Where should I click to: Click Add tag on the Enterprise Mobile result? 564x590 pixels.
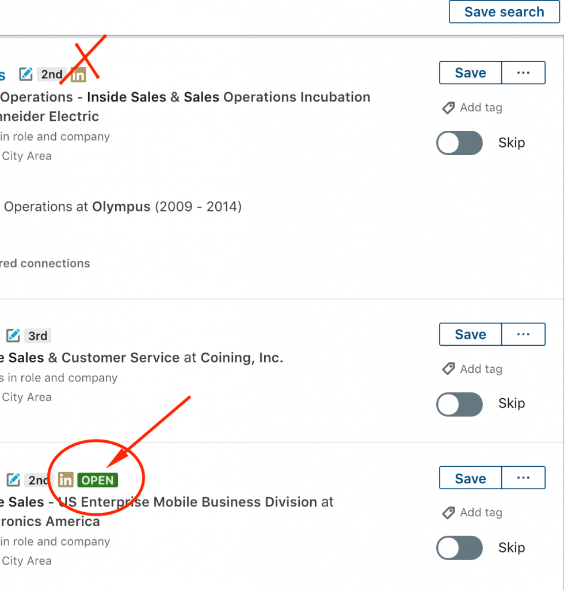(472, 512)
